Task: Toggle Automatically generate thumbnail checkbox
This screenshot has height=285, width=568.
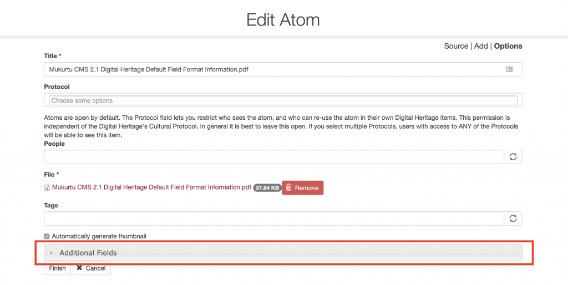Action: (x=47, y=236)
